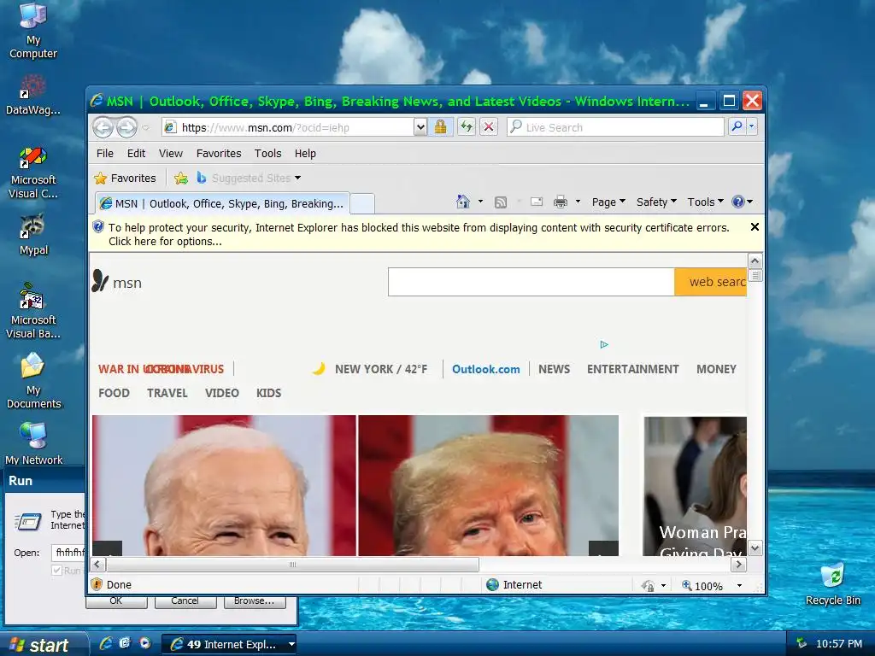Go back with the IE Back arrow

point(103,128)
